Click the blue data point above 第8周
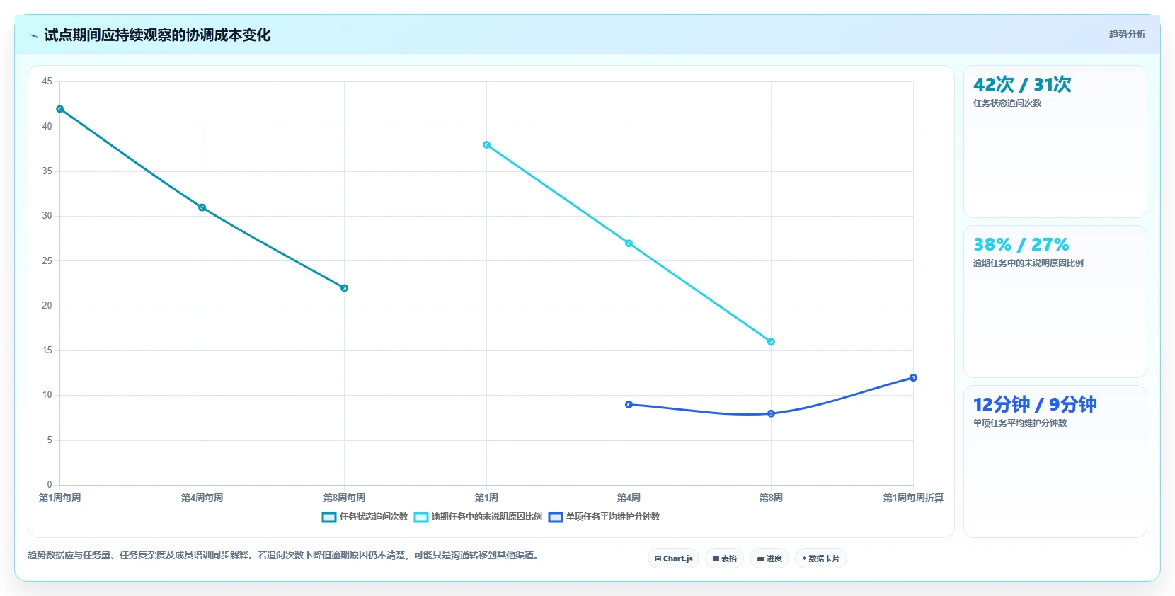Viewport: 1175px width, 596px height. tap(772, 413)
